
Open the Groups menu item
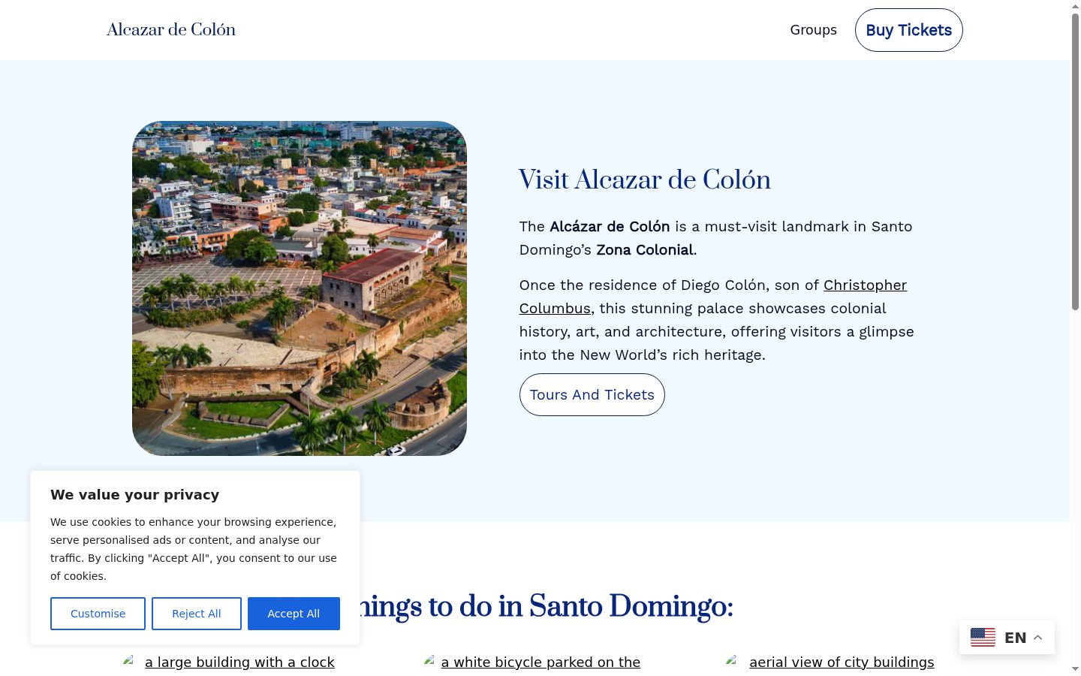(813, 30)
